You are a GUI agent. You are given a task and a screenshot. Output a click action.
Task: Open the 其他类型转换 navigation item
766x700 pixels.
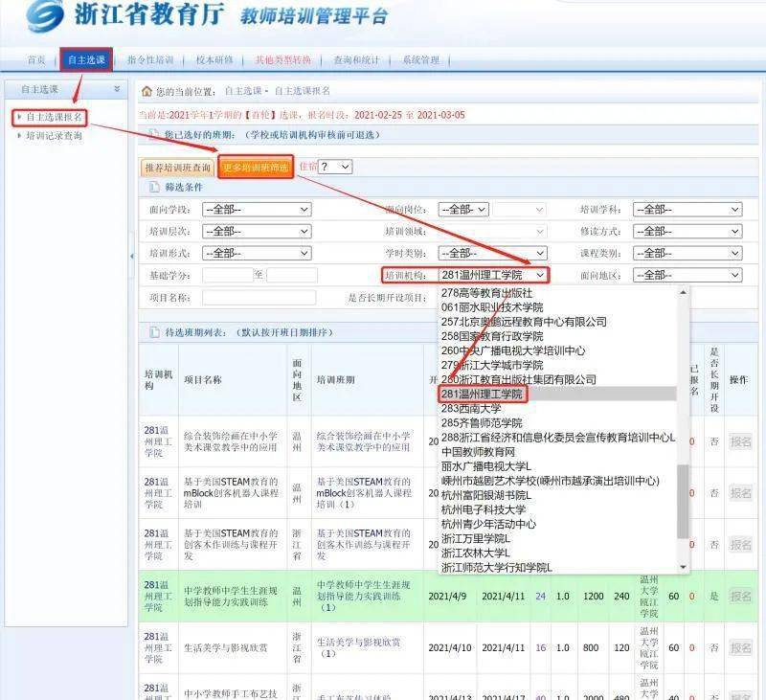pyautogui.click(x=282, y=60)
